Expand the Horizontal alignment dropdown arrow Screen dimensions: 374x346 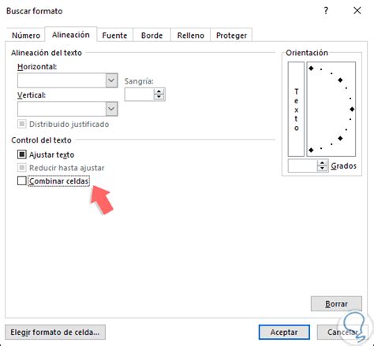pos(111,80)
